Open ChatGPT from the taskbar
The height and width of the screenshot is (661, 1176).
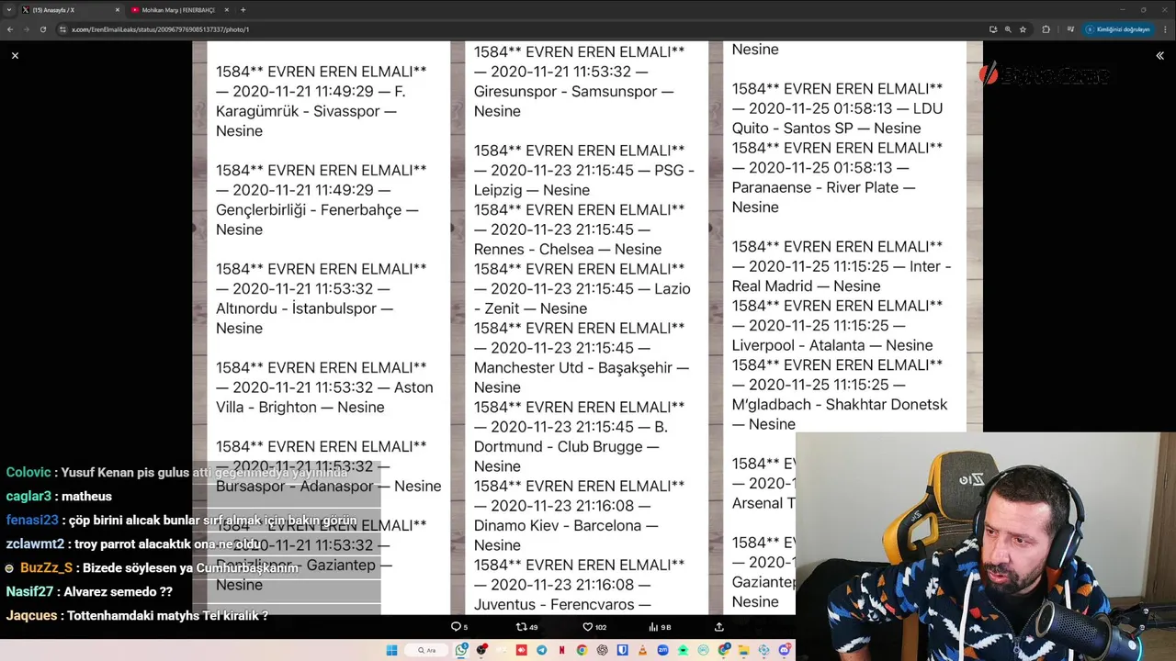603,650
